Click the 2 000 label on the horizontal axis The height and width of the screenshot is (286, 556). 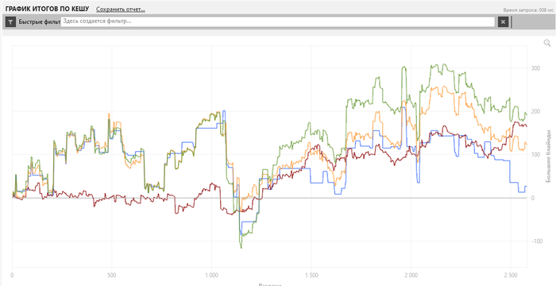coord(411,275)
